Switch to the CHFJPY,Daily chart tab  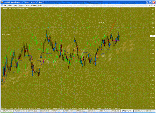[7, 111]
